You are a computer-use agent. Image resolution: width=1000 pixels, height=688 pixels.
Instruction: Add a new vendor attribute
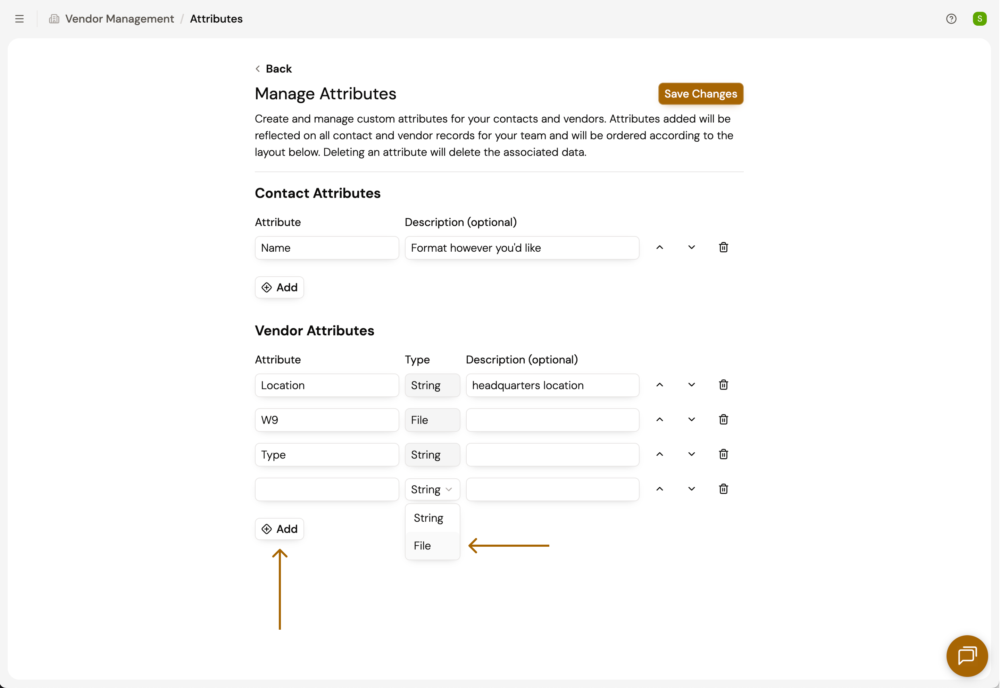coord(280,529)
